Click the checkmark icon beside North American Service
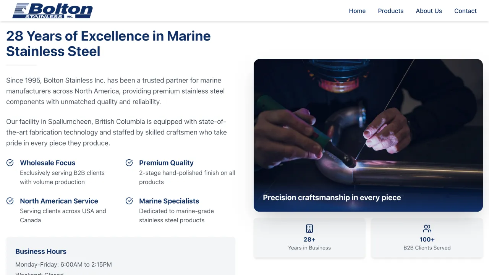The image size is (489, 275). point(10,201)
